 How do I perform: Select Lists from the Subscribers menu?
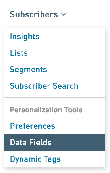(19, 53)
